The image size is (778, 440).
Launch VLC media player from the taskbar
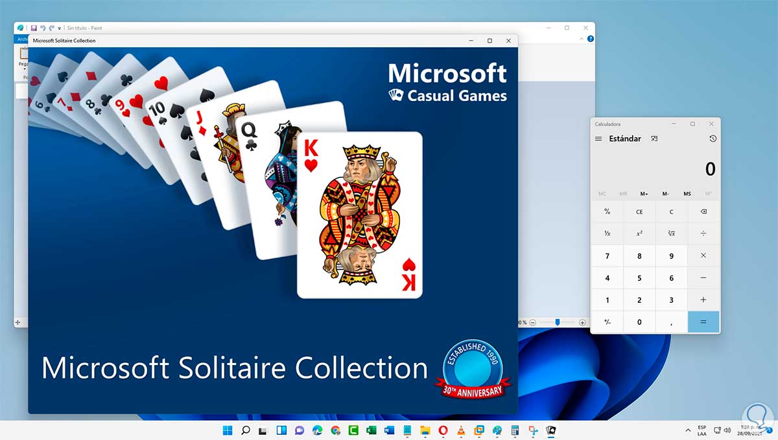click(461, 430)
